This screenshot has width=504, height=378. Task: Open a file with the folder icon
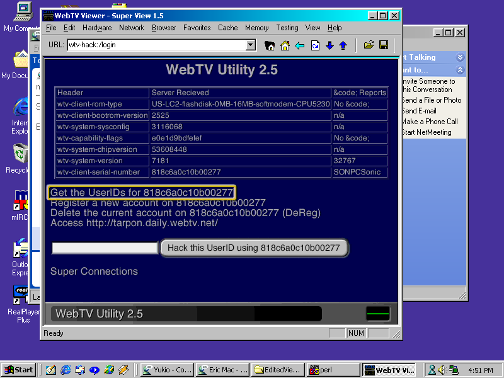pos(369,45)
